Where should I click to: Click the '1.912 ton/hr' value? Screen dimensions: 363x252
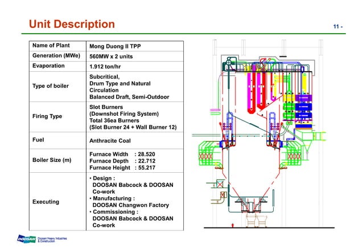point(105,67)
